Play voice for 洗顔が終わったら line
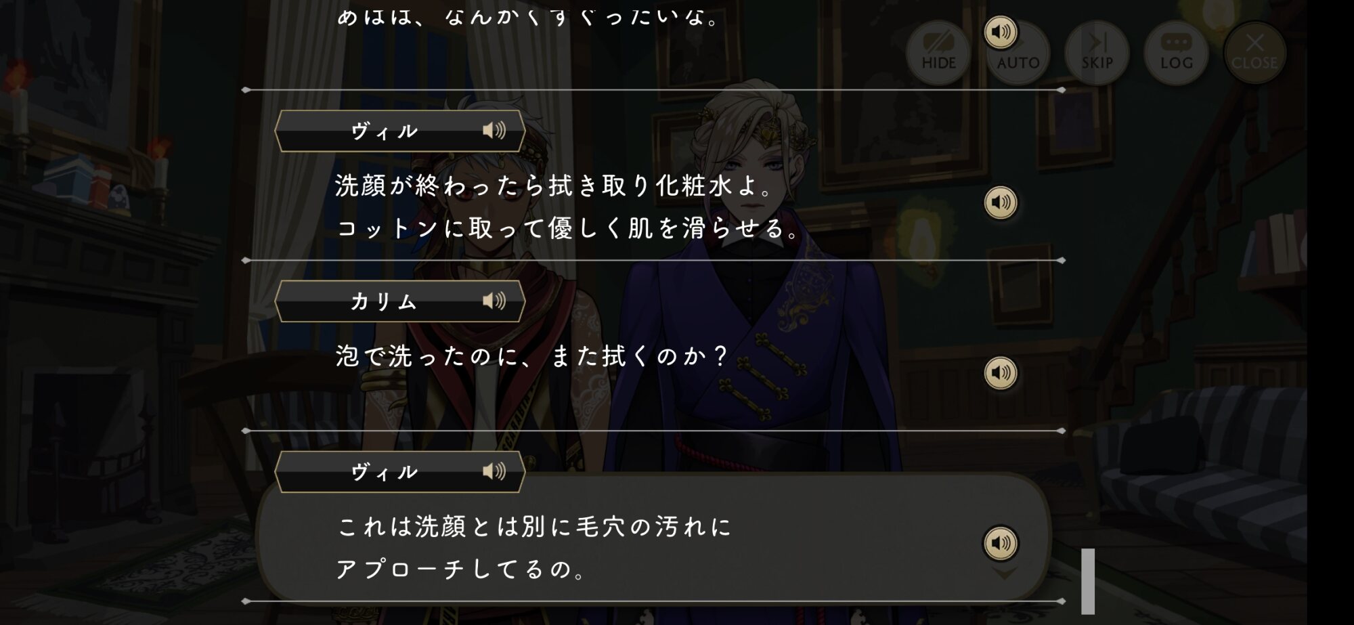 (x=1001, y=202)
